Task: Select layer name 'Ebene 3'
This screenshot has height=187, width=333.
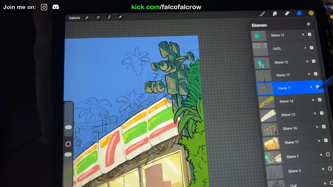Action: click(294, 171)
